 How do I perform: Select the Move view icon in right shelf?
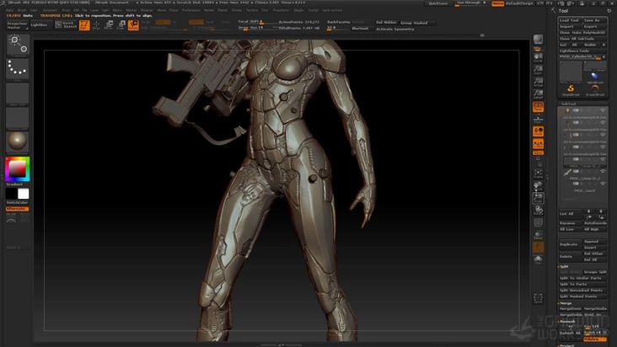point(538,186)
